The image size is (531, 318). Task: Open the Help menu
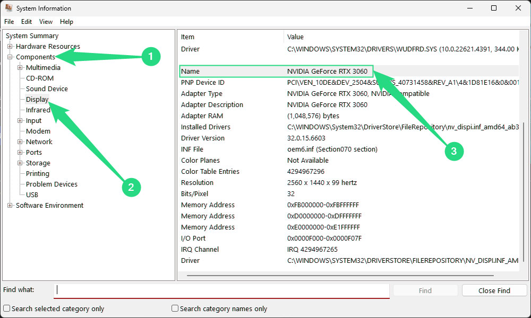click(66, 22)
